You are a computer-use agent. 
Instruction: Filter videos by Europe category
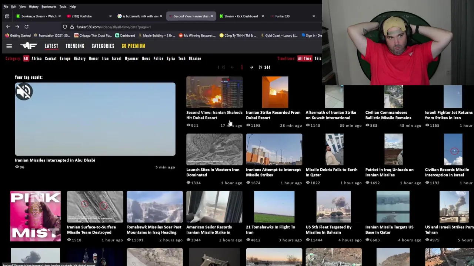[x=65, y=58]
